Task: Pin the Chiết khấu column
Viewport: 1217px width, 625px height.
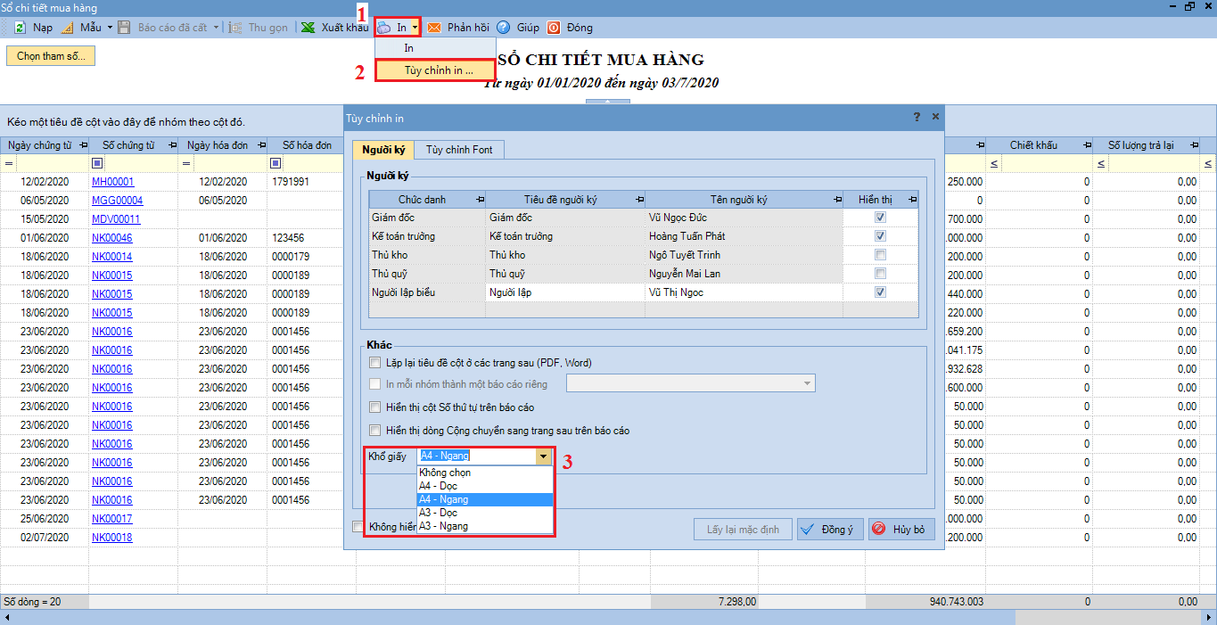Action: point(1087,144)
